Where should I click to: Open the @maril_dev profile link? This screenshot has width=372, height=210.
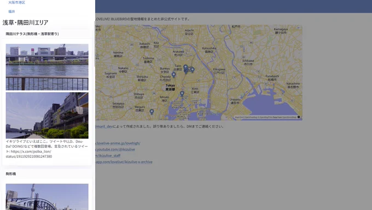coord(104,127)
